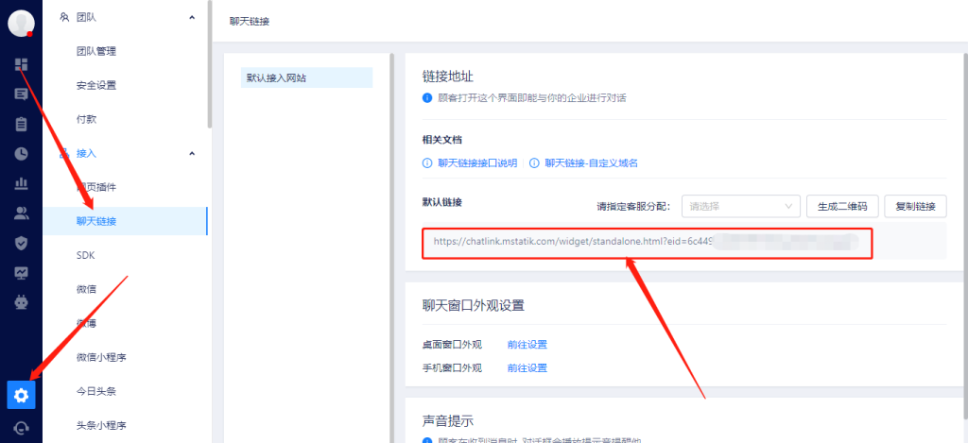Collapse the 团队 section
Viewport: 968px width, 443px height.
coord(192,17)
